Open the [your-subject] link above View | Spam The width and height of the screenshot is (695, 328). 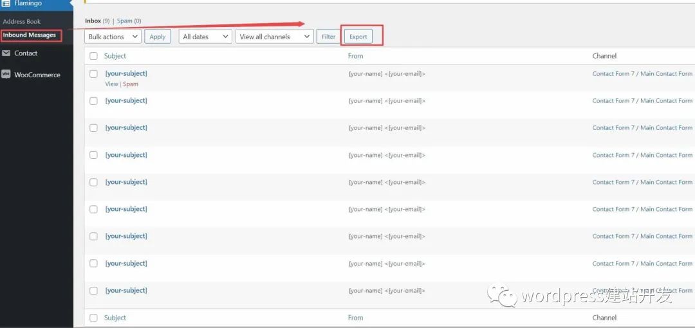click(126, 73)
